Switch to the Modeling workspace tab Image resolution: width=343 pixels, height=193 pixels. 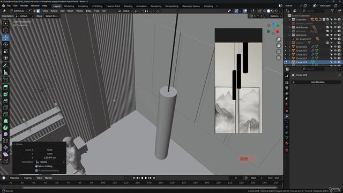coord(69,6)
